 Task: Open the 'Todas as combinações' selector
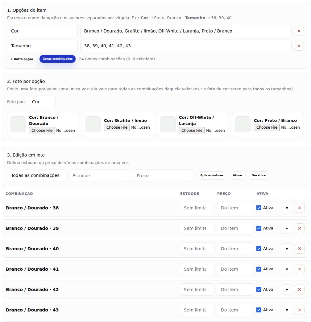36,176
